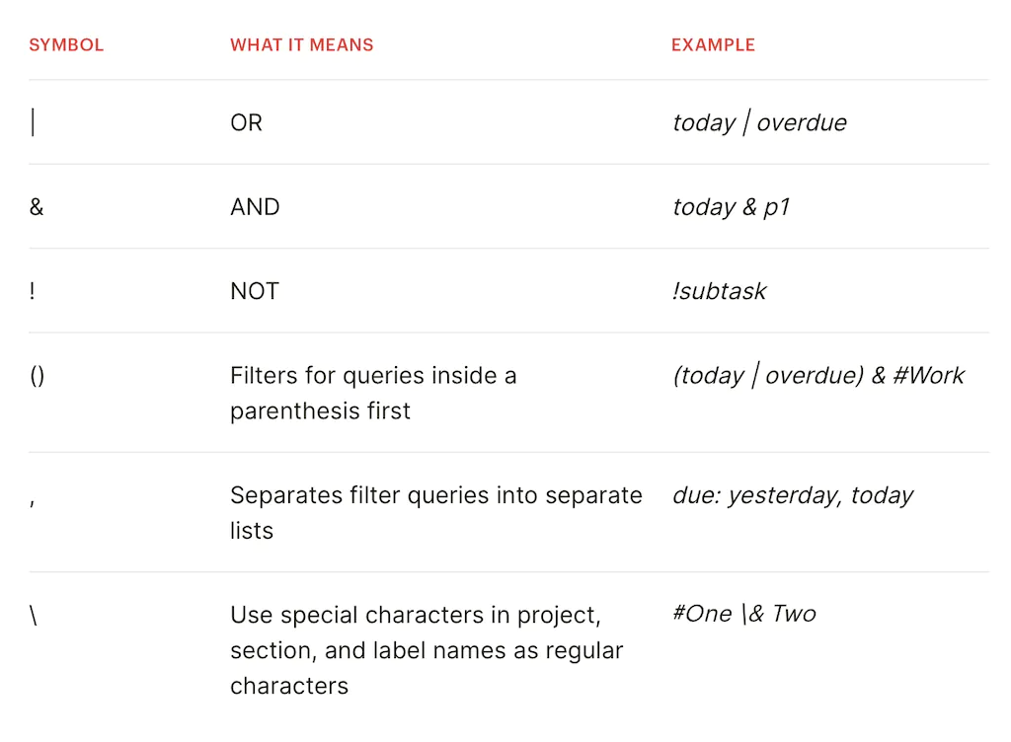The width and height of the screenshot is (1011, 742).
Task: Click the 'due: yesterday, today' example
Action: 793,495
